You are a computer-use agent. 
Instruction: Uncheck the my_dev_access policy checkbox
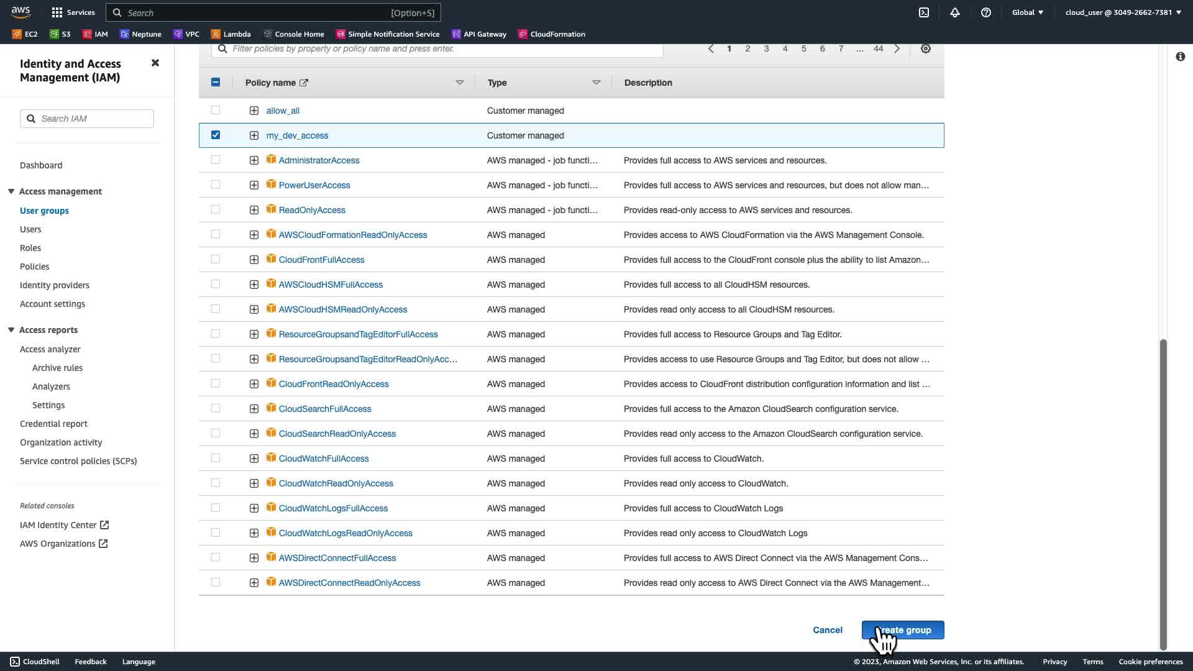pos(216,135)
